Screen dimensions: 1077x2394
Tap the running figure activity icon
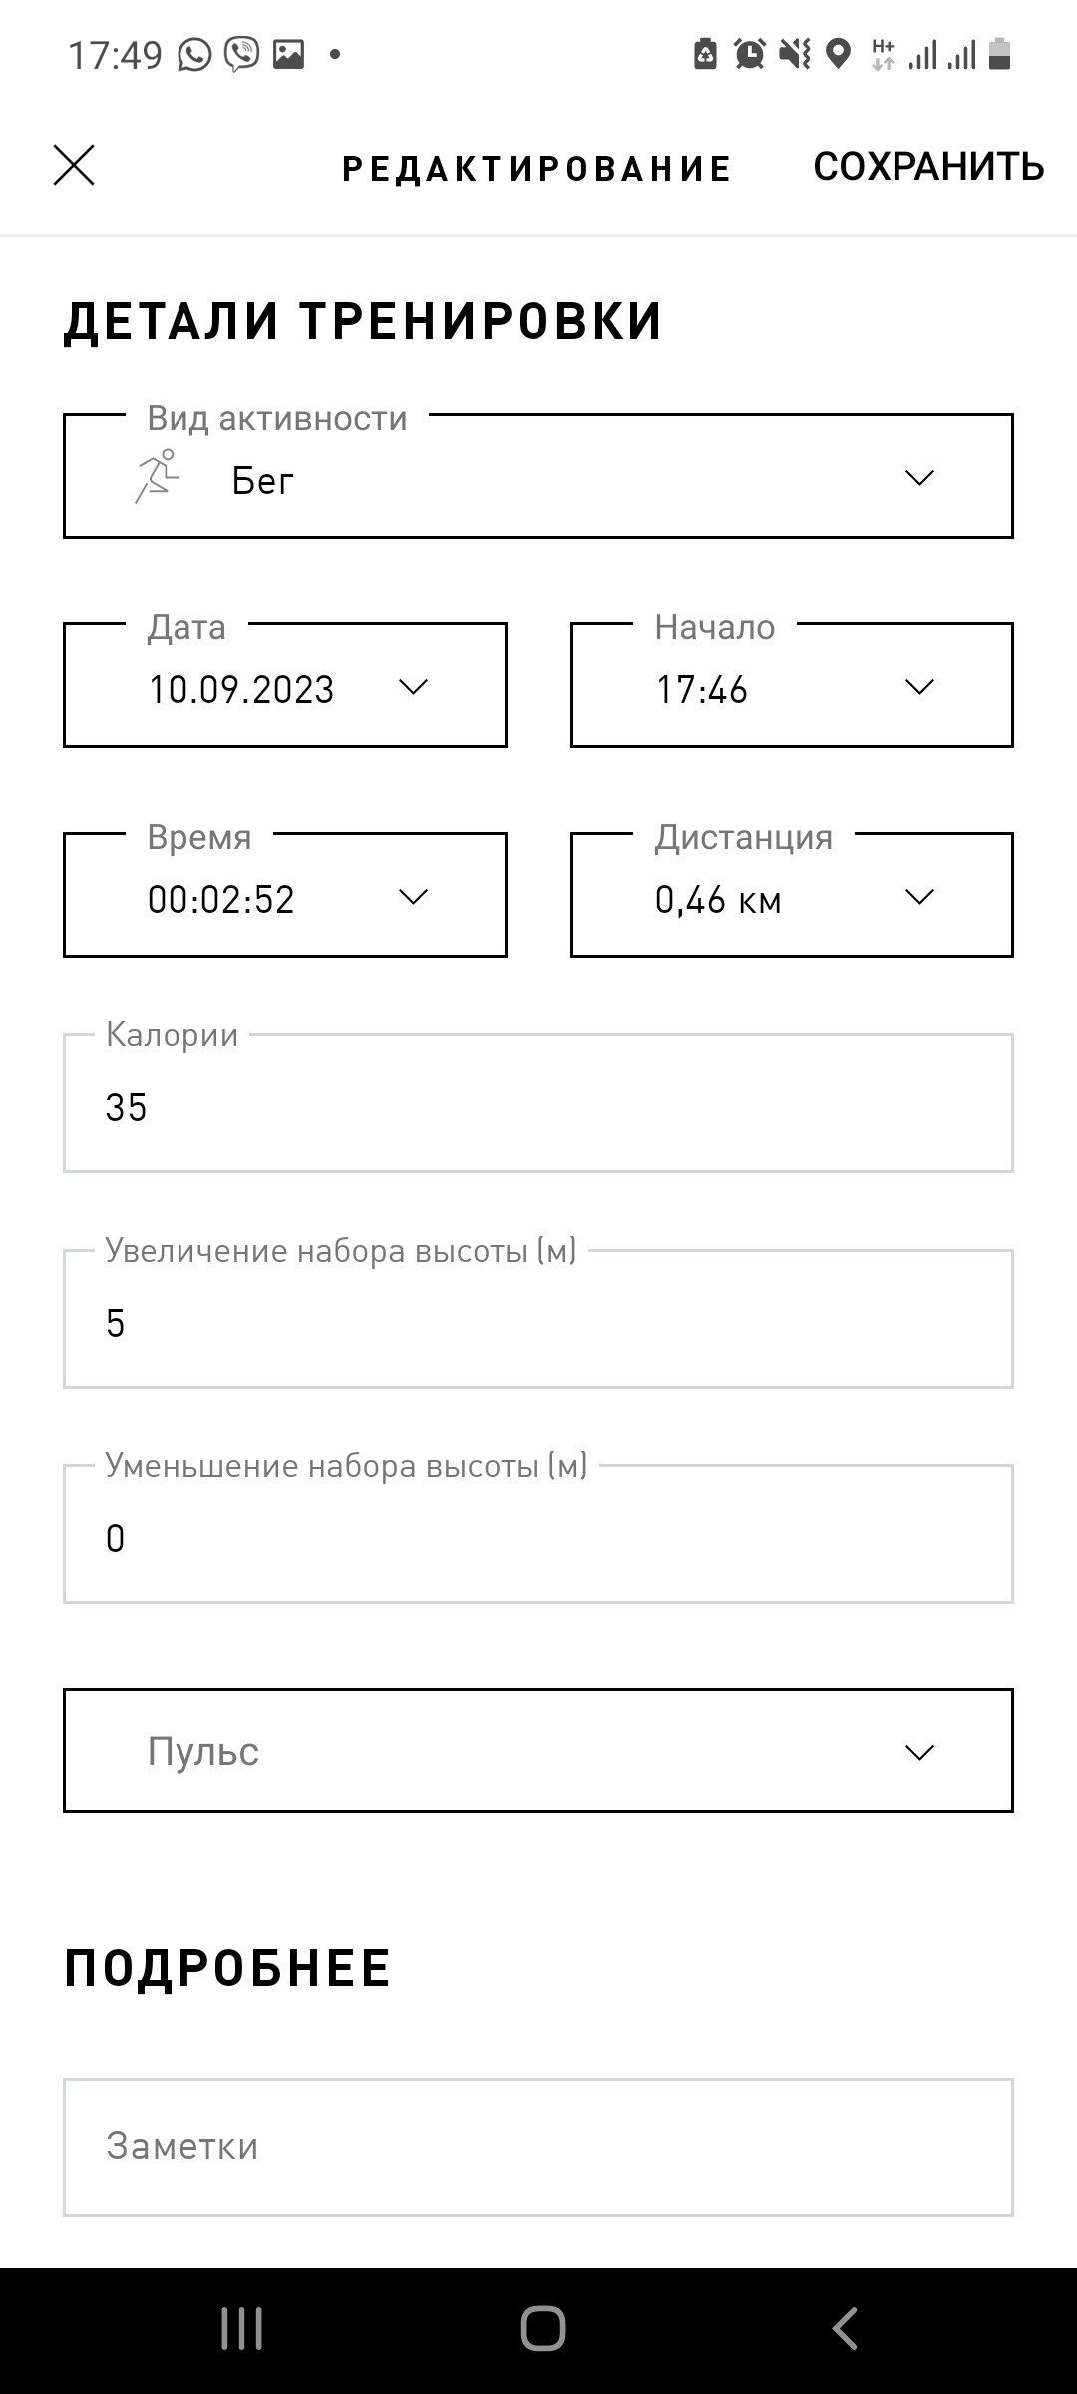[158, 476]
